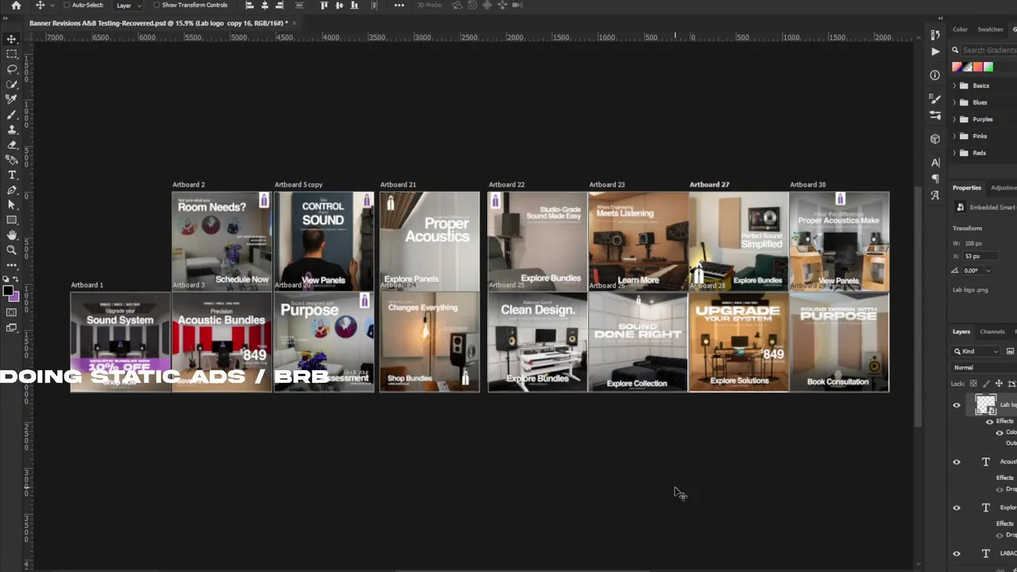
Task: Select the Horizontal Type tool
Action: coord(12,175)
